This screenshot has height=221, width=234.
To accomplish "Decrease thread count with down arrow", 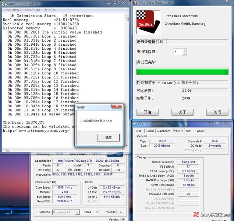I will (185, 53).
